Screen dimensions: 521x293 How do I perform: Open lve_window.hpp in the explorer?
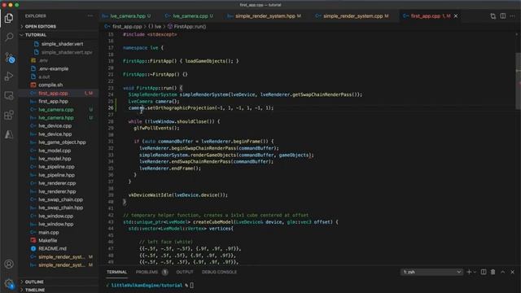(56, 225)
